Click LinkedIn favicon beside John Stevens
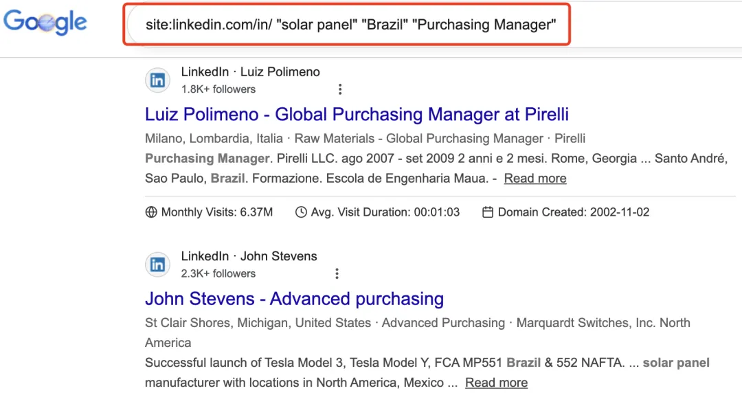Image resolution: width=742 pixels, height=395 pixels. 158,264
